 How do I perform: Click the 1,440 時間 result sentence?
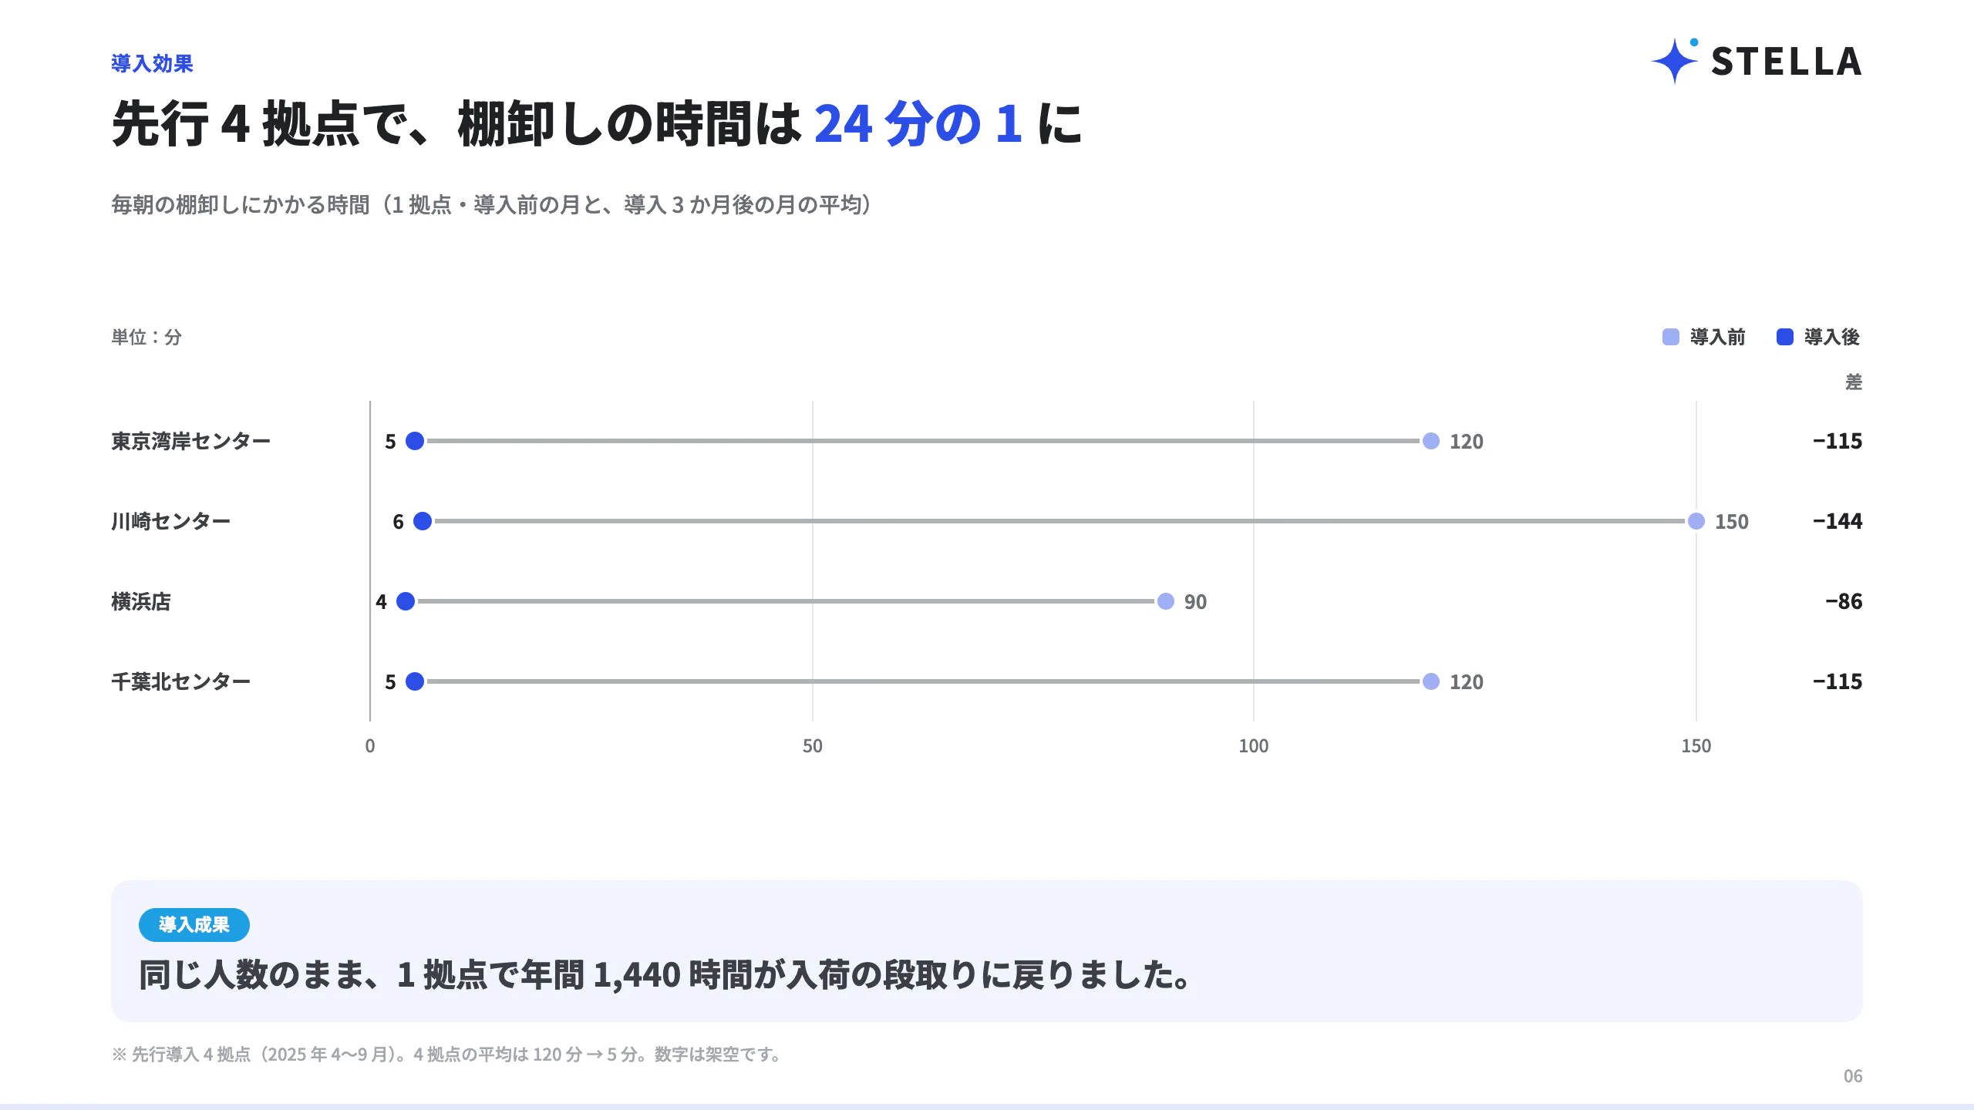click(666, 974)
